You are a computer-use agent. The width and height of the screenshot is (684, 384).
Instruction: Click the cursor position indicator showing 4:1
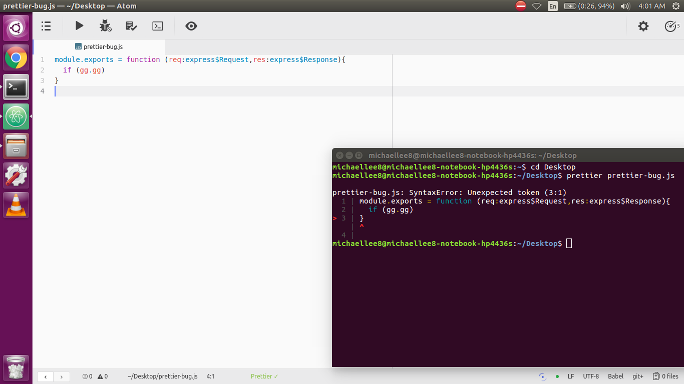click(x=210, y=376)
